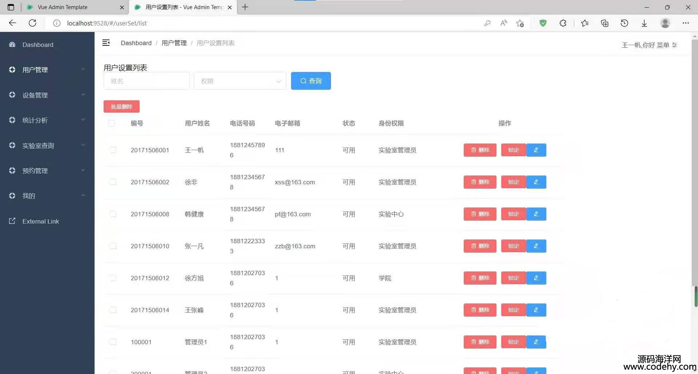698x374 pixels.
Task: Open browser downloads arrow icon
Action: [x=644, y=23]
